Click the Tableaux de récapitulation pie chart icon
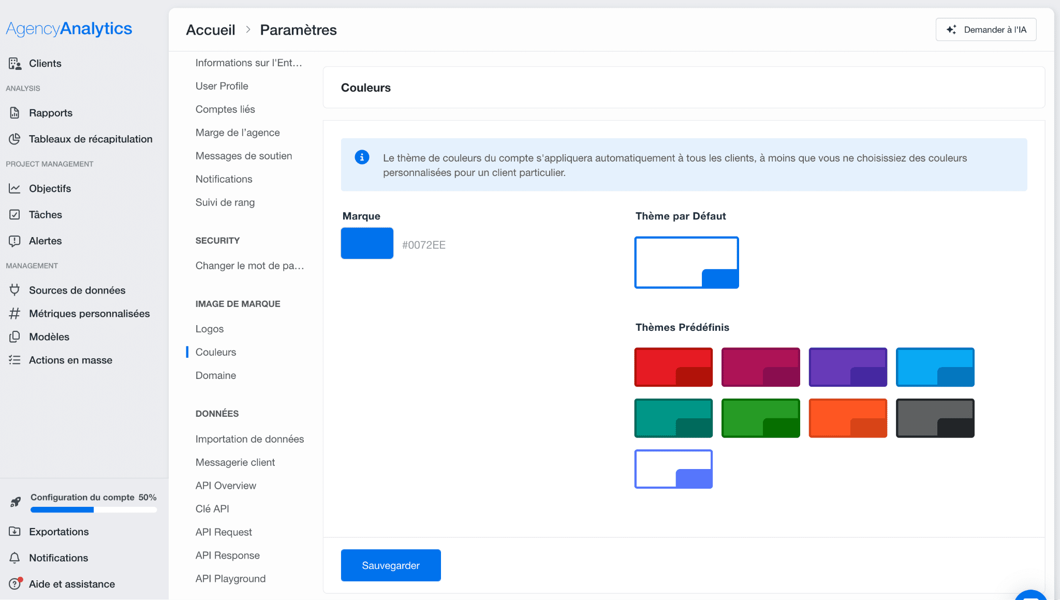Screen dimensions: 1060x600 (x=15, y=139)
